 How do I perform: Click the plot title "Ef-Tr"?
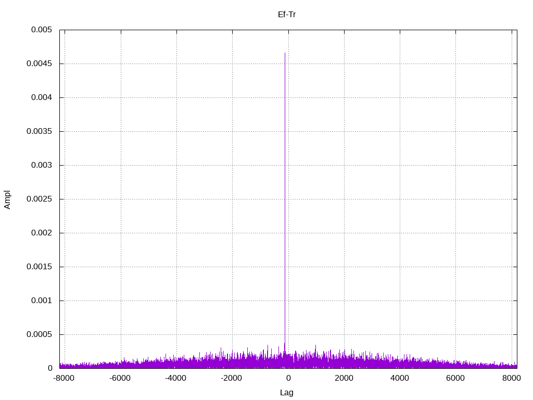click(x=287, y=15)
